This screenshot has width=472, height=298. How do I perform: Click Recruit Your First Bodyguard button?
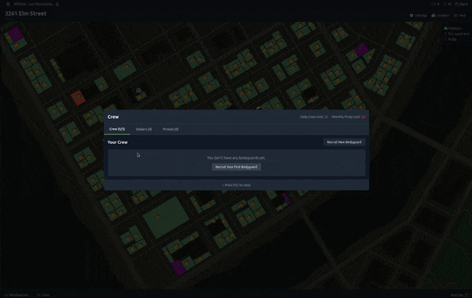click(x=236, y=167)
